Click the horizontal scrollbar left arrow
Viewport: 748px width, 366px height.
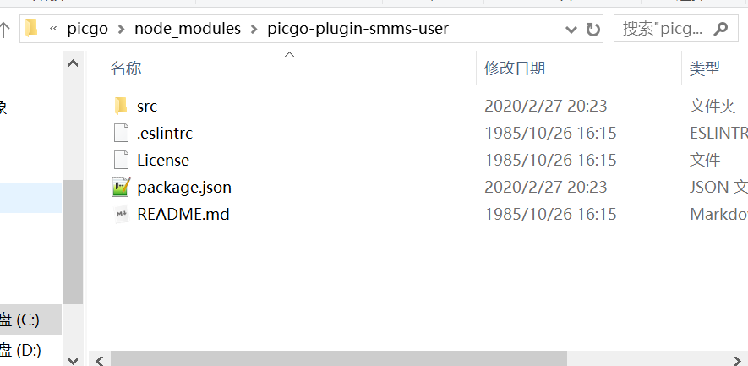point(100,359)
